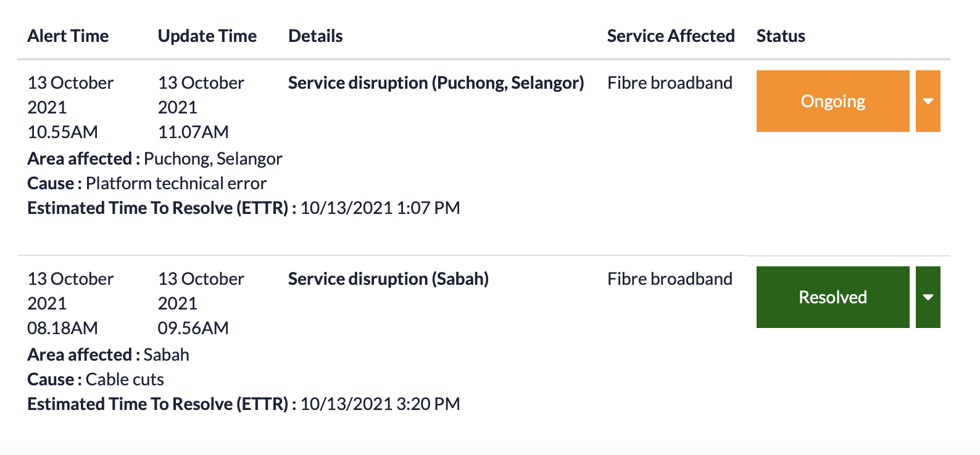Viewport: 980px width, 455px height.
Task: Open Service disruption (Sabah) title
Action: (x=388, y=279)
